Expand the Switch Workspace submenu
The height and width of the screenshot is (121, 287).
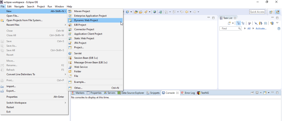tap(34, 103)
